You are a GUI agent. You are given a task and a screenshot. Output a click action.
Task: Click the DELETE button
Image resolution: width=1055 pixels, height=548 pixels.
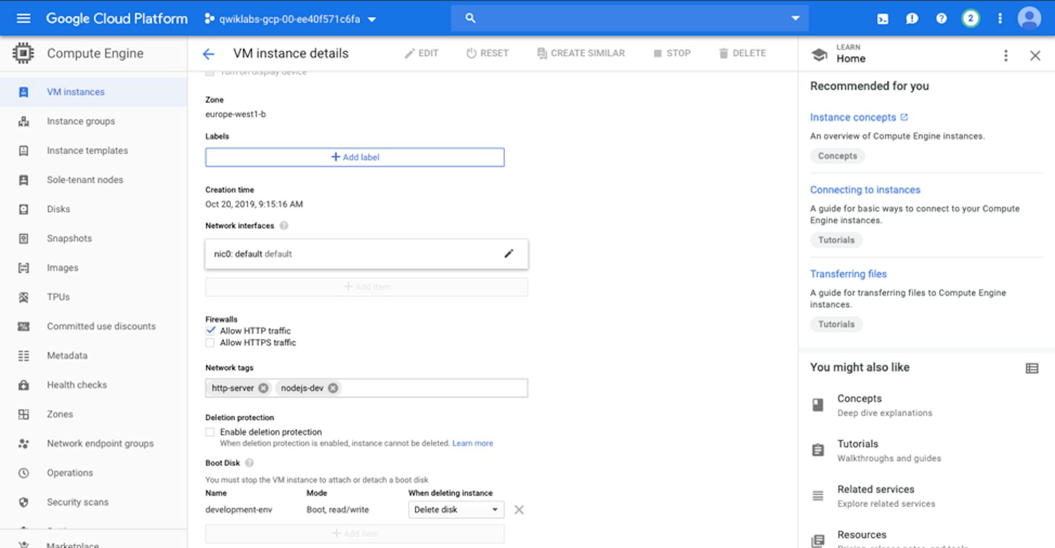pos(742,53)
